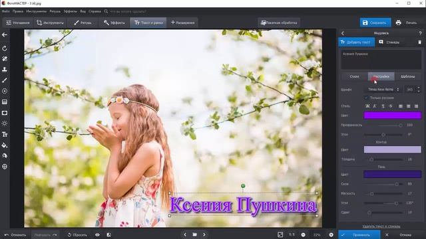Toggle strikethrough text style
The image size is (426, 239).
click(x=391, y=106)
